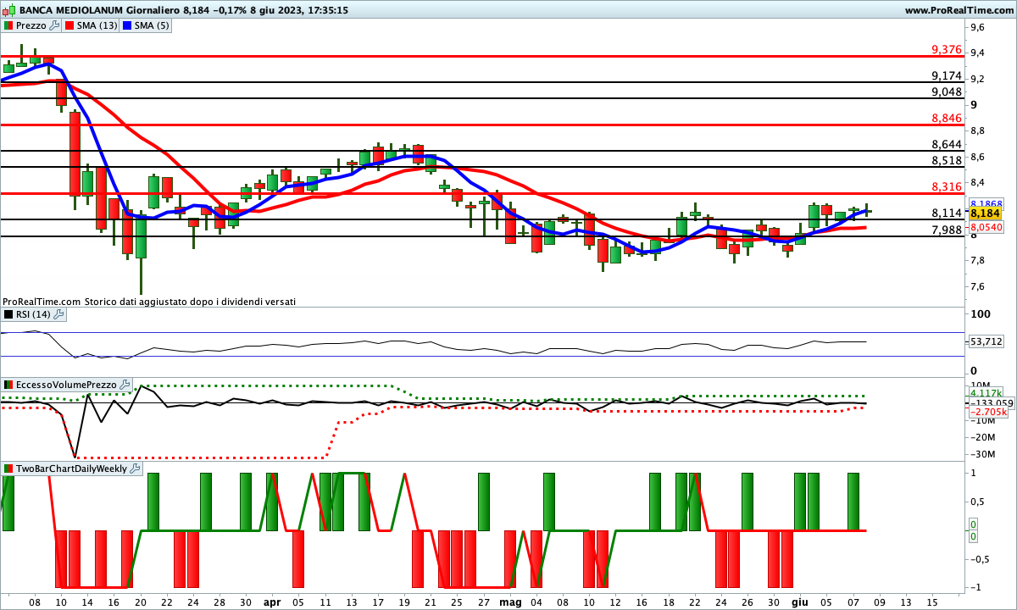Click the 9,6 price axis tick
The width and height of the screenshot is (1017, 610).
point(977,27)
